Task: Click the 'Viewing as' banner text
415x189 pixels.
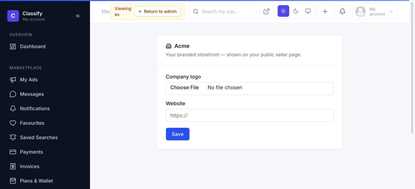Action: click(123, 12)
